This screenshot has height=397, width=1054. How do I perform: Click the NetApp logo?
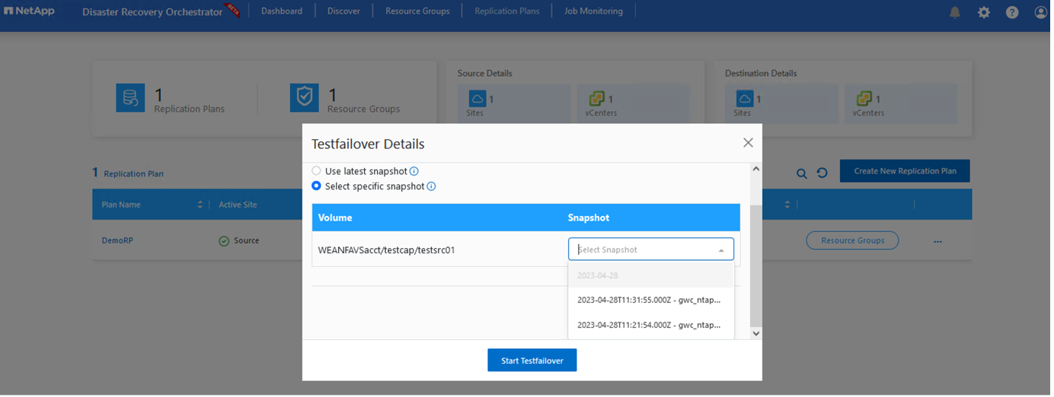[x=29, y=11]
